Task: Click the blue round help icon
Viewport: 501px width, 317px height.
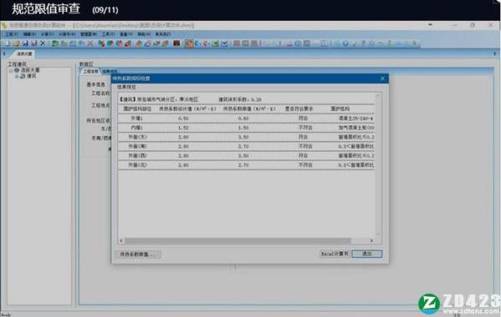Action: (x=345, y=43)
